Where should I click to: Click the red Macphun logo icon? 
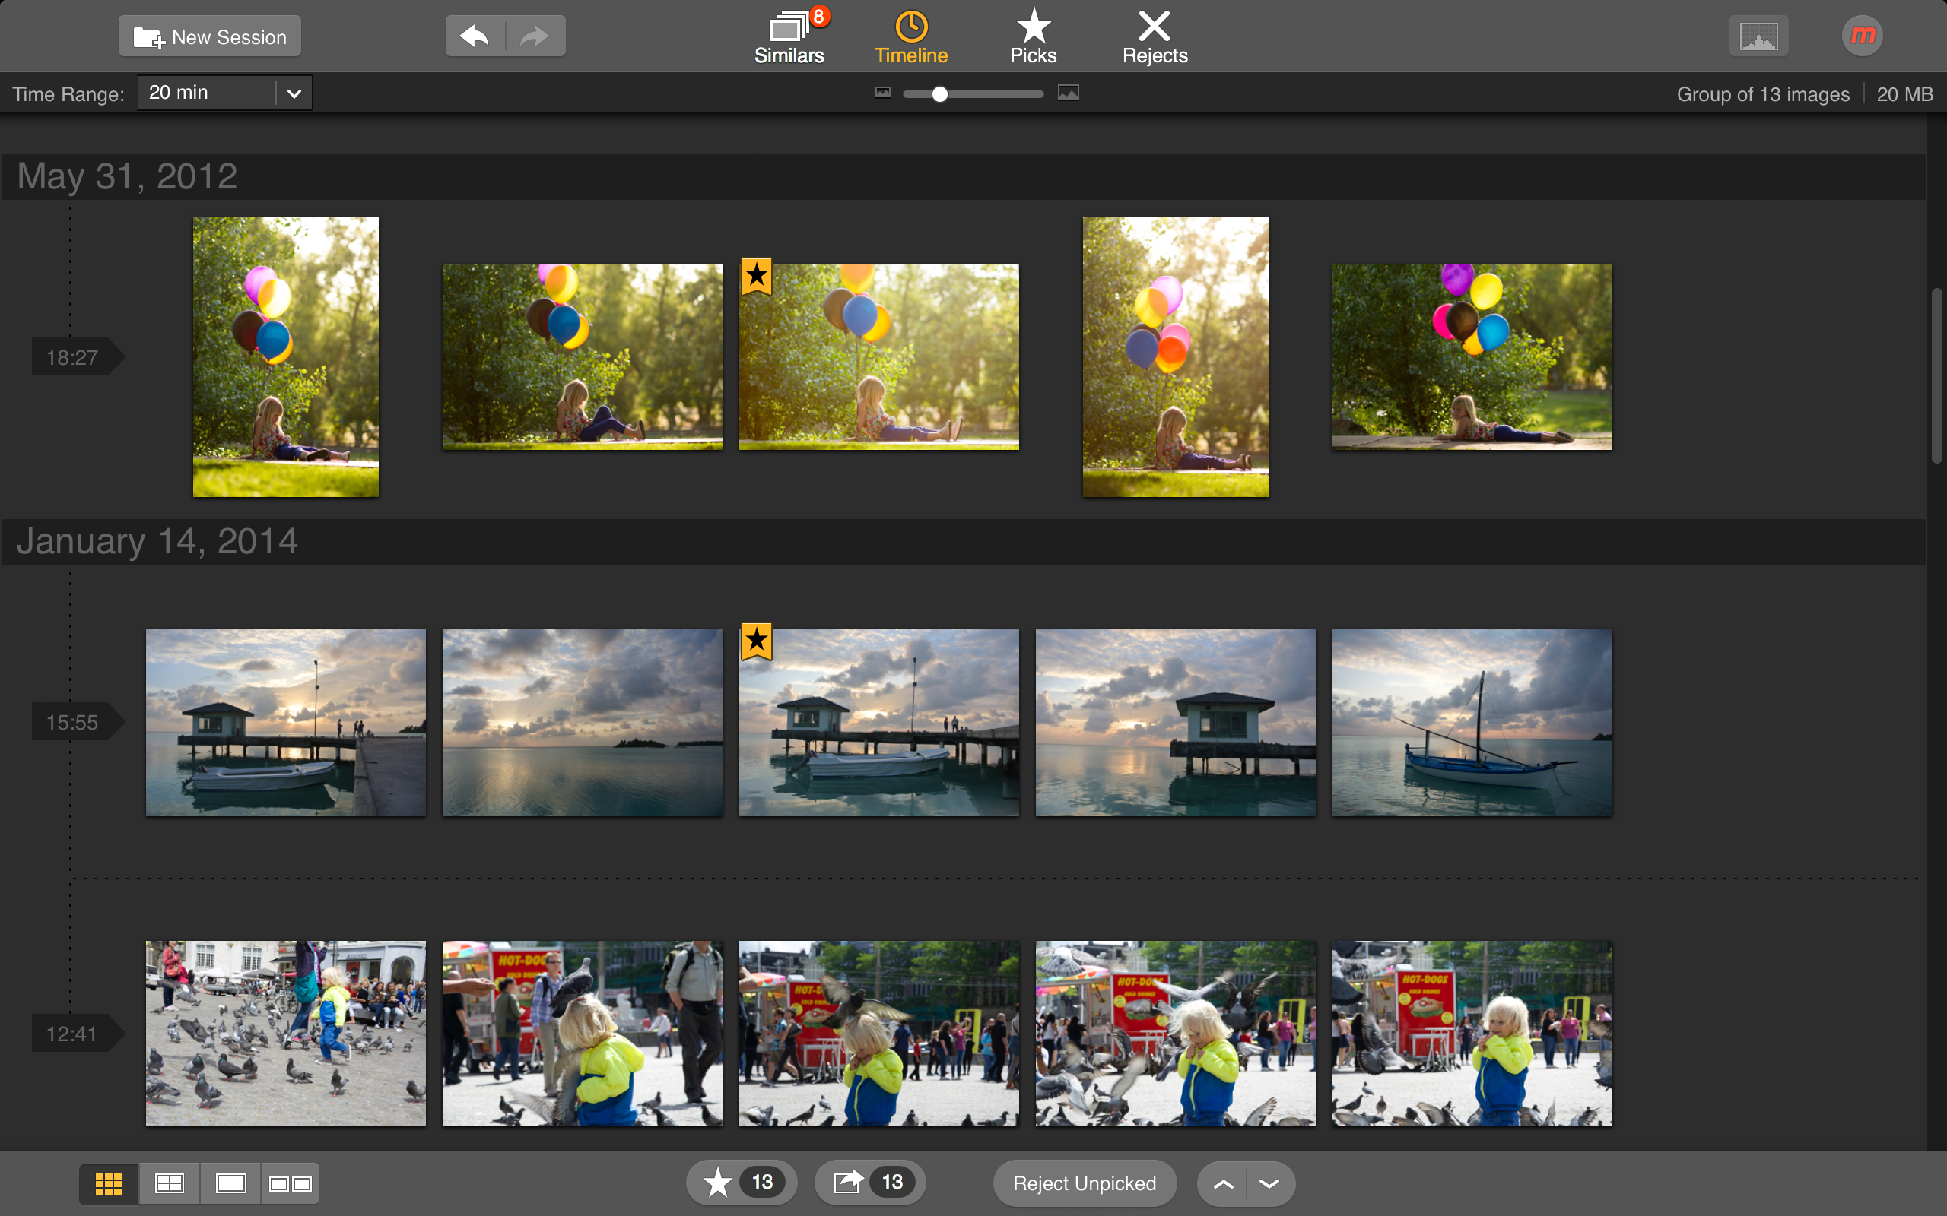[1862, 36]
